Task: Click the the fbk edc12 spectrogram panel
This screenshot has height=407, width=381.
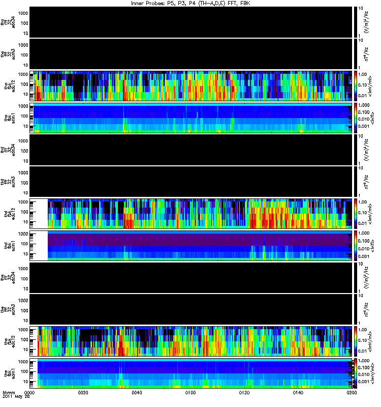Action: [x=190, y=341]
